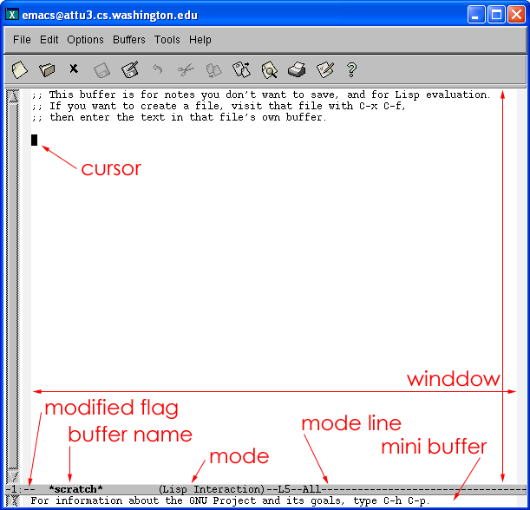The height and width of the screenshot is (510, 530).
Task: Click the X window system icon in title bar
Action: [x=12, y=15]
